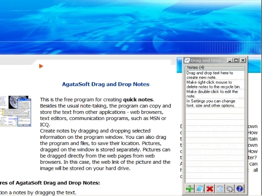Select the 'In Settings you can change' note
The height and width of the screenshot is (196, 262).
(x=215, y=103)
